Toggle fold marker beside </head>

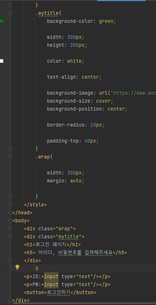[10, 213]
